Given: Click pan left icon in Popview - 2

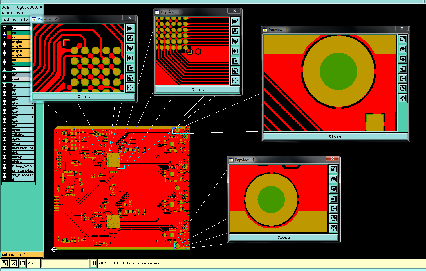Looking at the screenshot, I should 130,58.
